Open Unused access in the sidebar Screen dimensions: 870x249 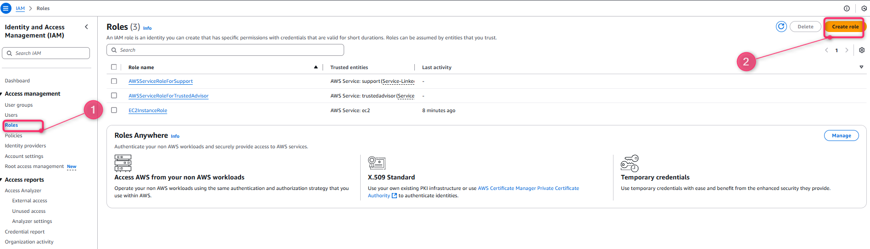29,211
